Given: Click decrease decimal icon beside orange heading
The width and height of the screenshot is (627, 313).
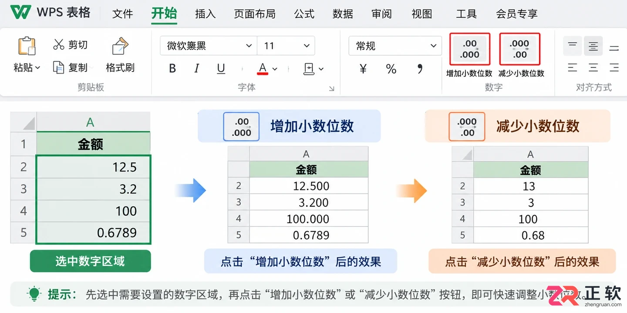Looking at the screenshot, I should coord(467,127).
